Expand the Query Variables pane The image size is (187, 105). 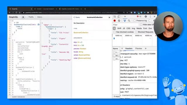[x=18, y=97]
